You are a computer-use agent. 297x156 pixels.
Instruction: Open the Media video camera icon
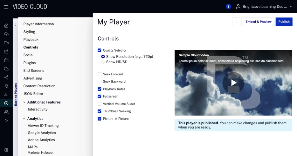click(x=6, y=43)
